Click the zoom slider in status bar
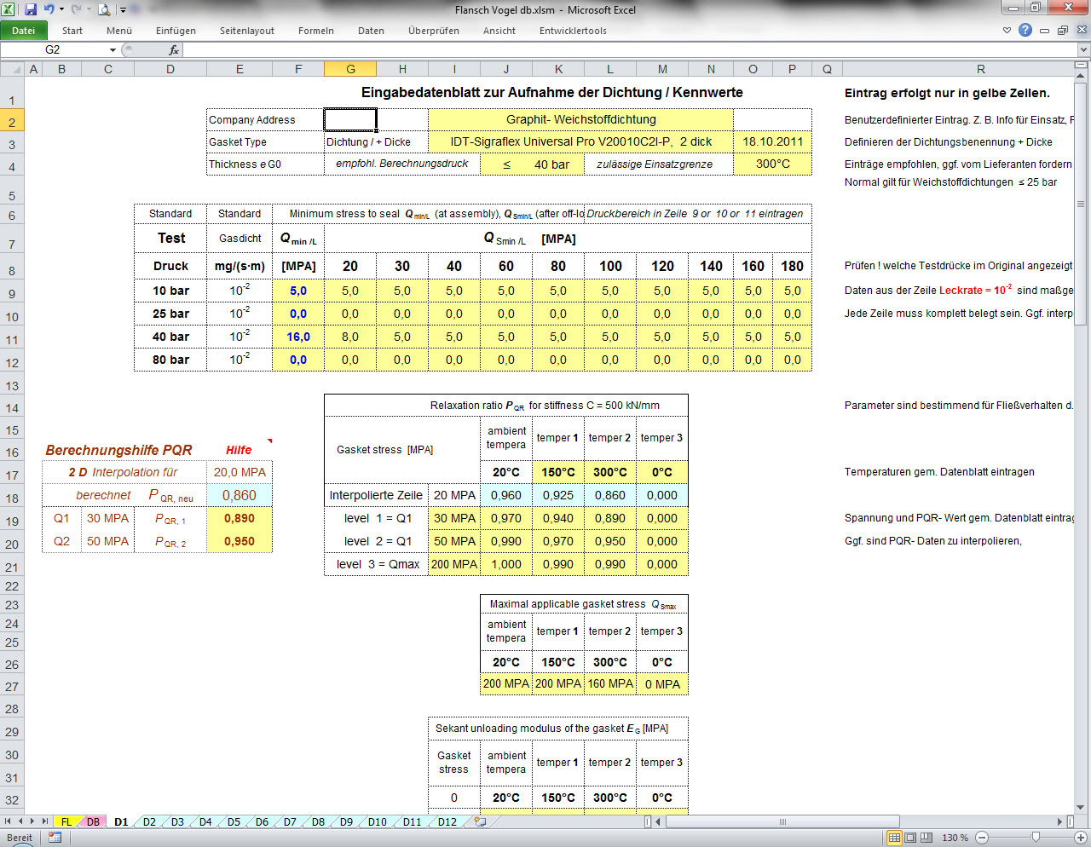Viewport: 1091px width, 847px height. coord(1035,838)
